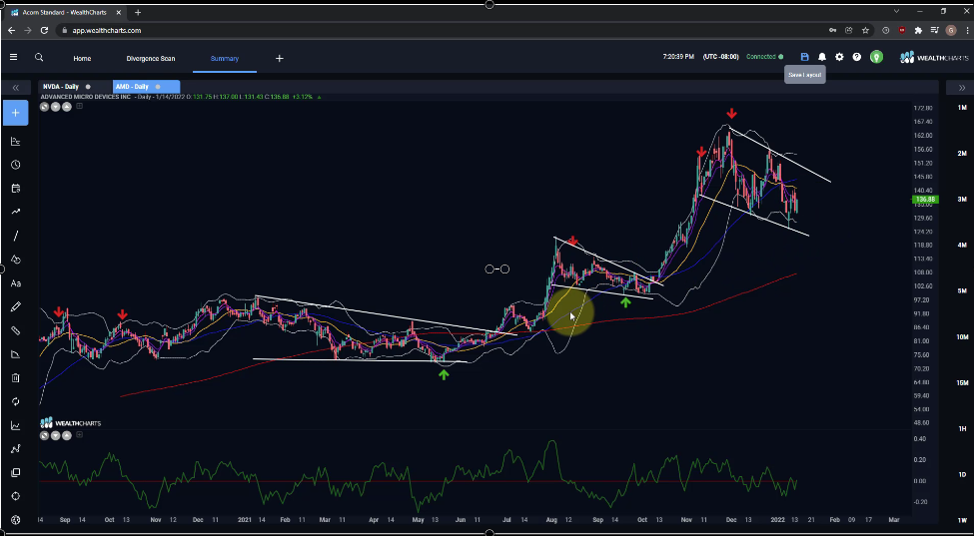The height and width of the screenshot is (536, 974).
Task: Click the refresh sync icon in sidebar
Action: [16, 401]
